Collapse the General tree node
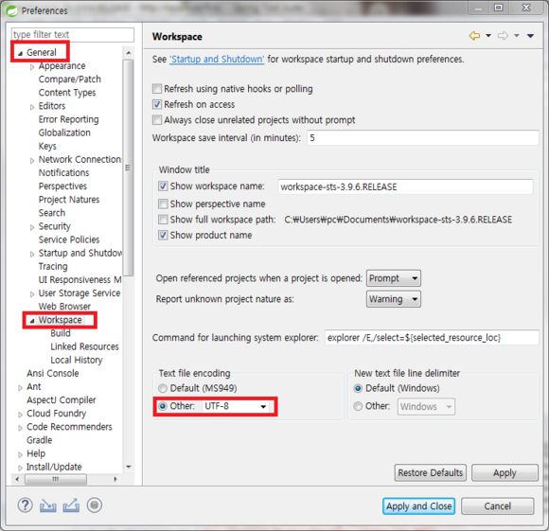Screen dimensions: 549x531 point(20,53)
